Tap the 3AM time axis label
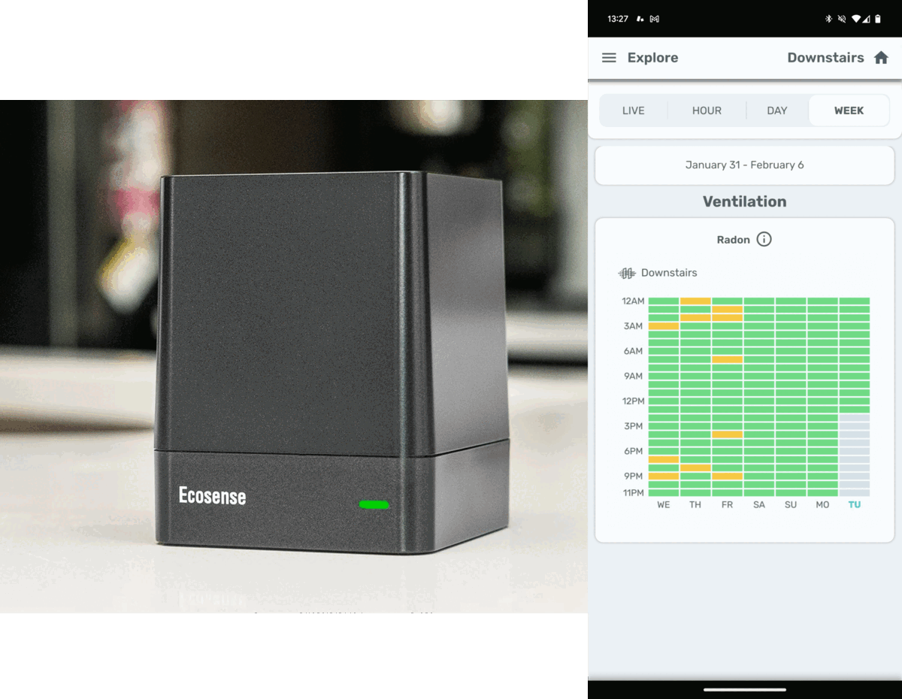902x699 pixels. click(633, 326)
